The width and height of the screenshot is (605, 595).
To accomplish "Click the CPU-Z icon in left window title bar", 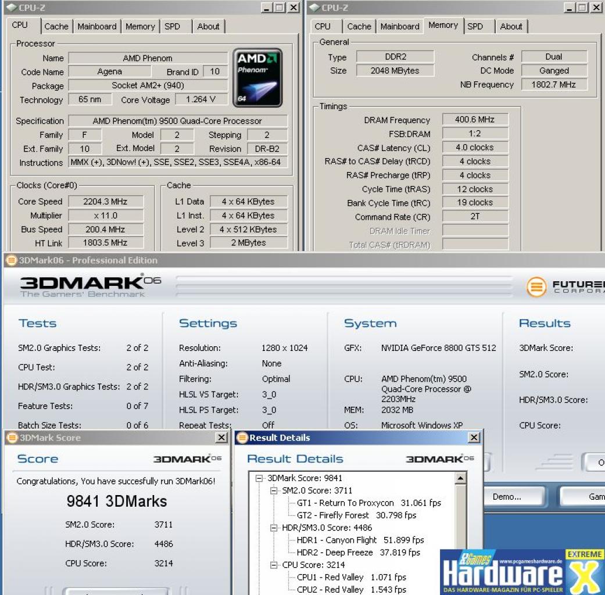I will [x=11, y=8].
